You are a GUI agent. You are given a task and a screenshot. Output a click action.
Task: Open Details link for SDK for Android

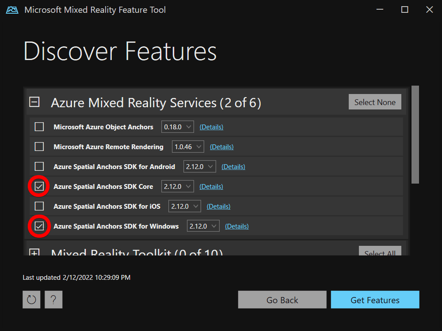tap(233, 167)
